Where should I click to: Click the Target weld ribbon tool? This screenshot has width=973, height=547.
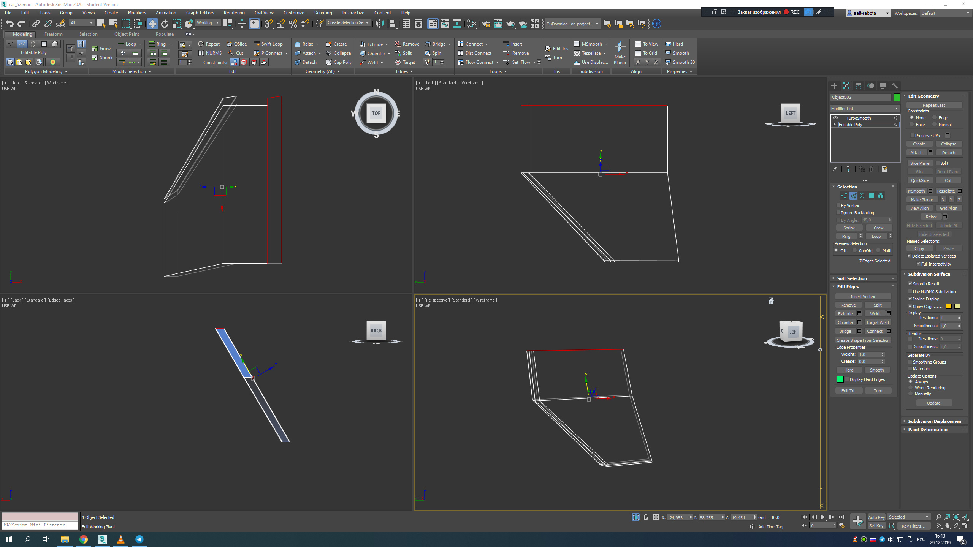click(405, 62)
